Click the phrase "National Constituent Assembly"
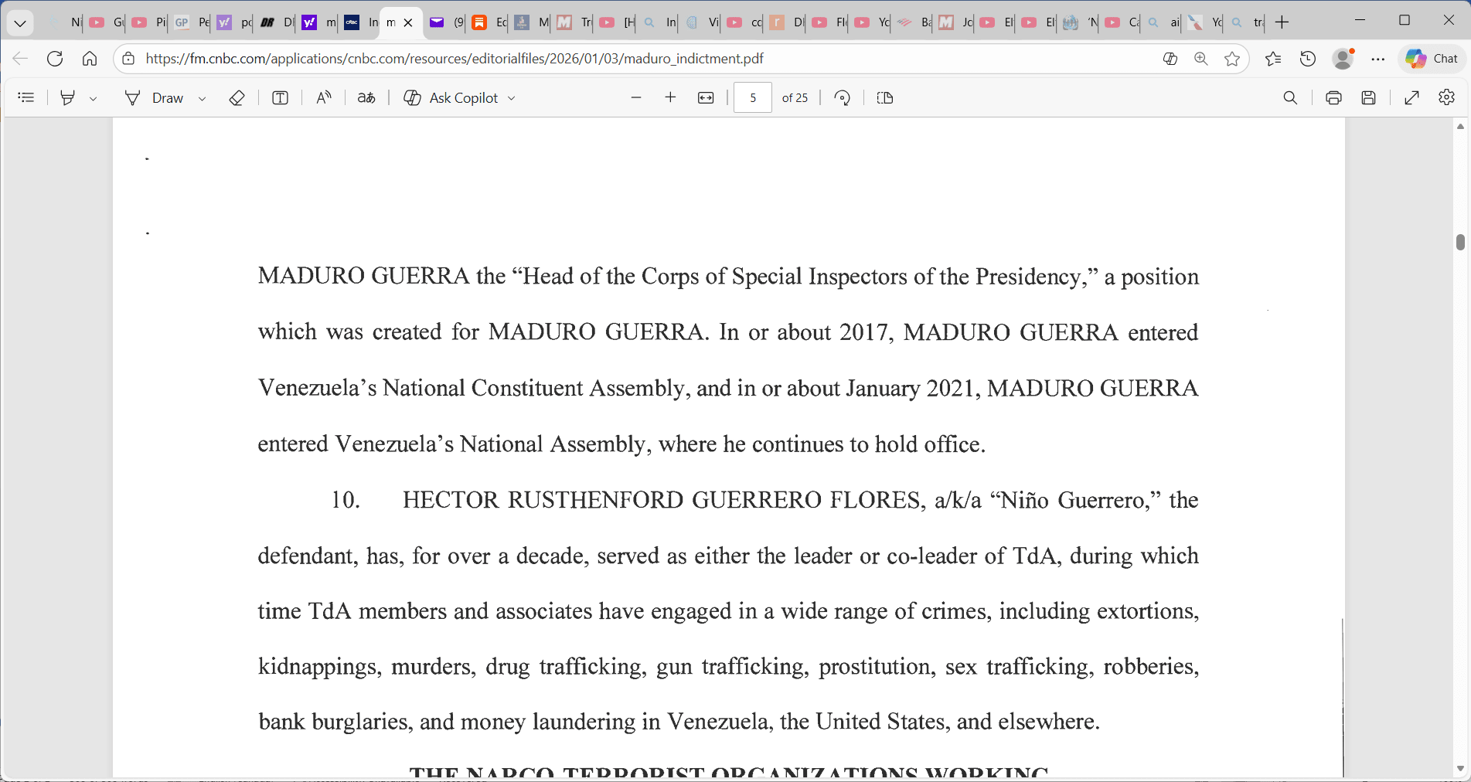Viewport: 1471px width, 782px height. 533,388
